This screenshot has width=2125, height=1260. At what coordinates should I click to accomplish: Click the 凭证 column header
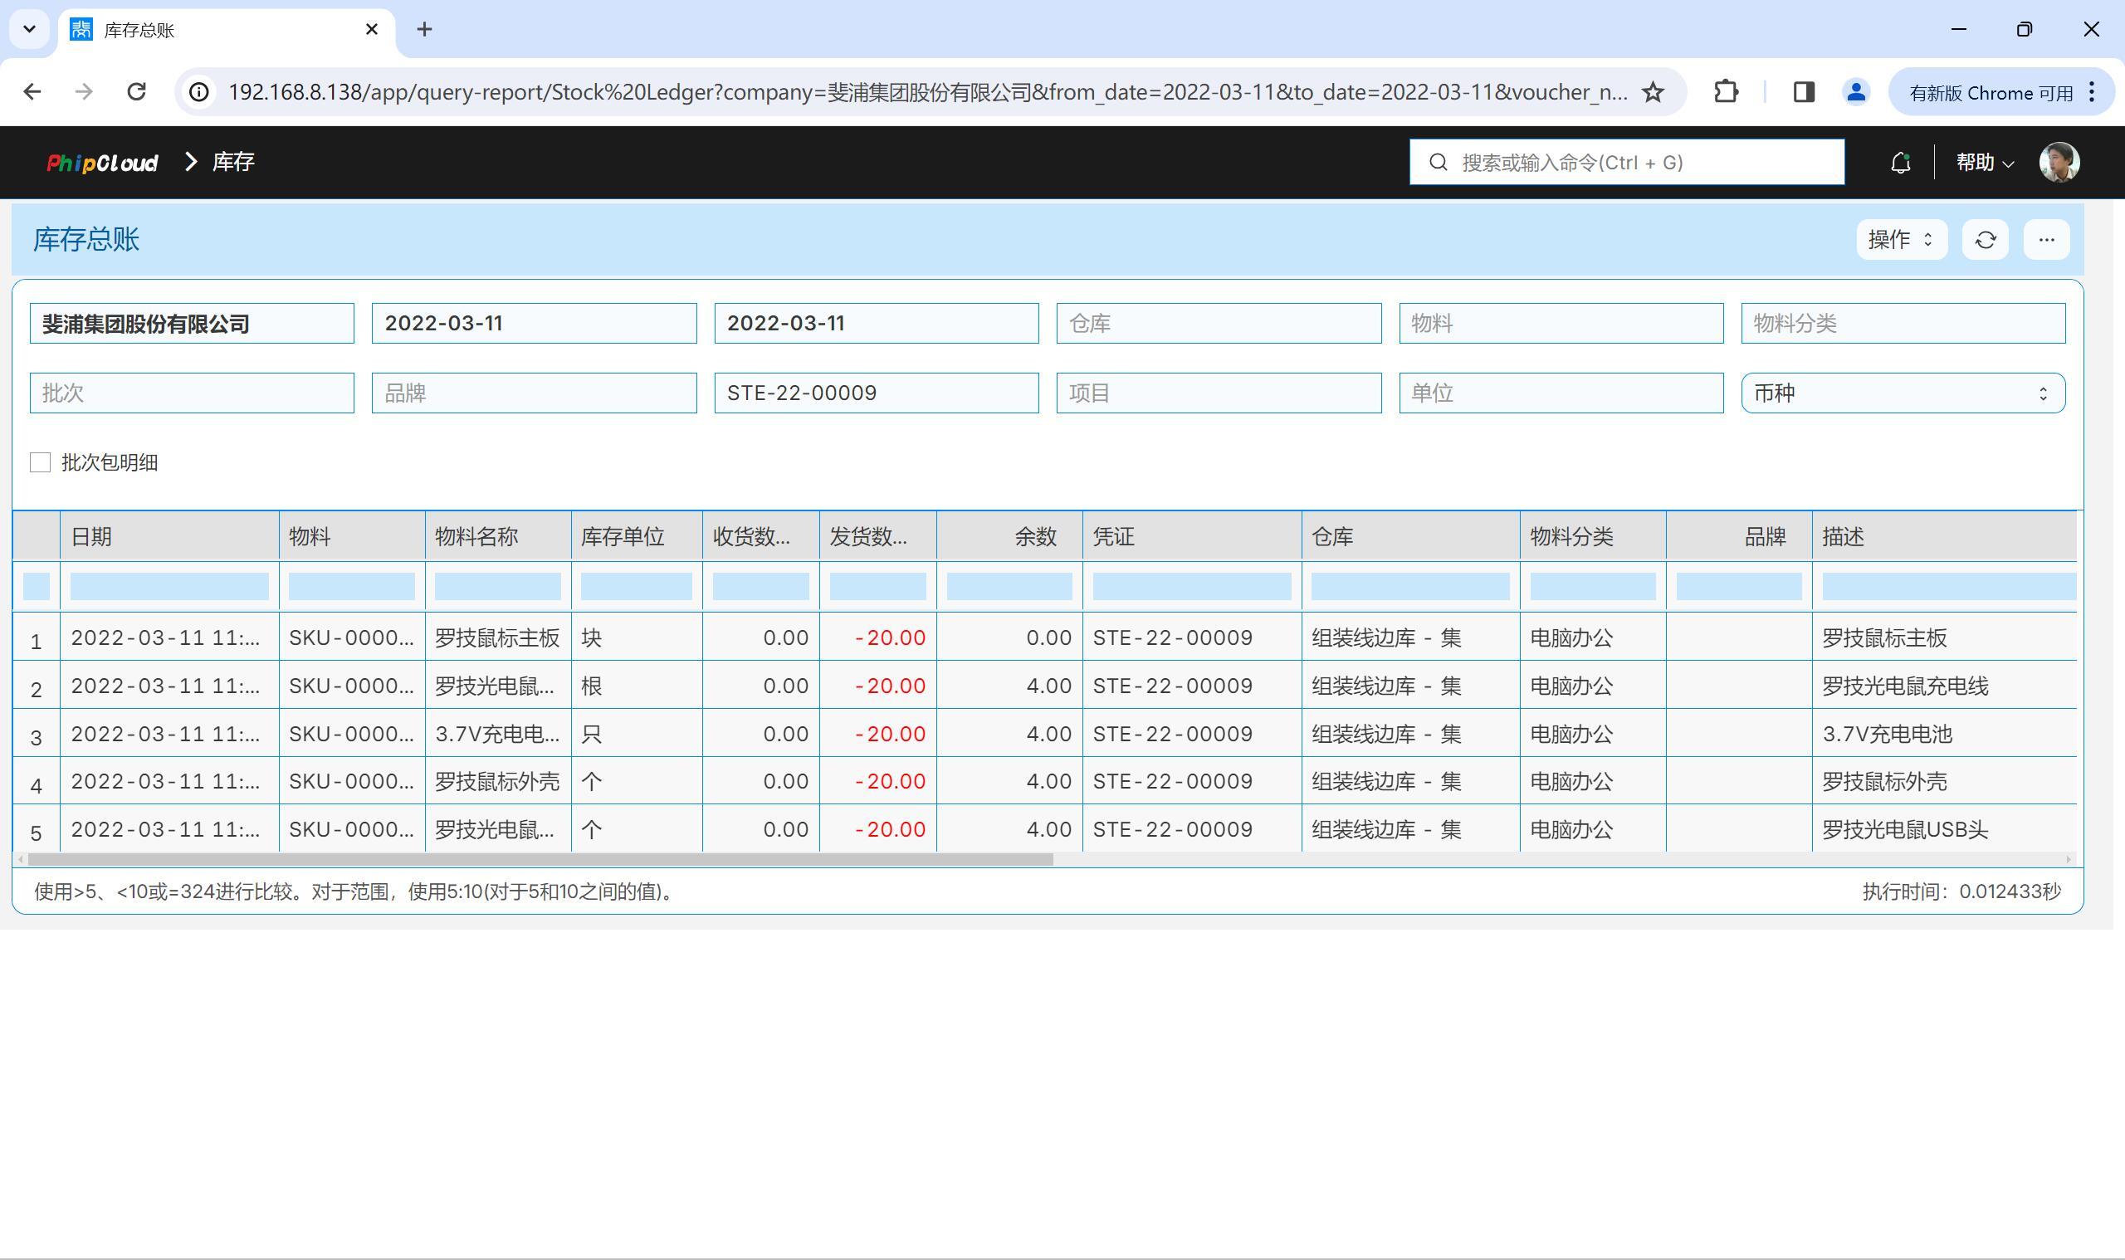[1192, 536]
